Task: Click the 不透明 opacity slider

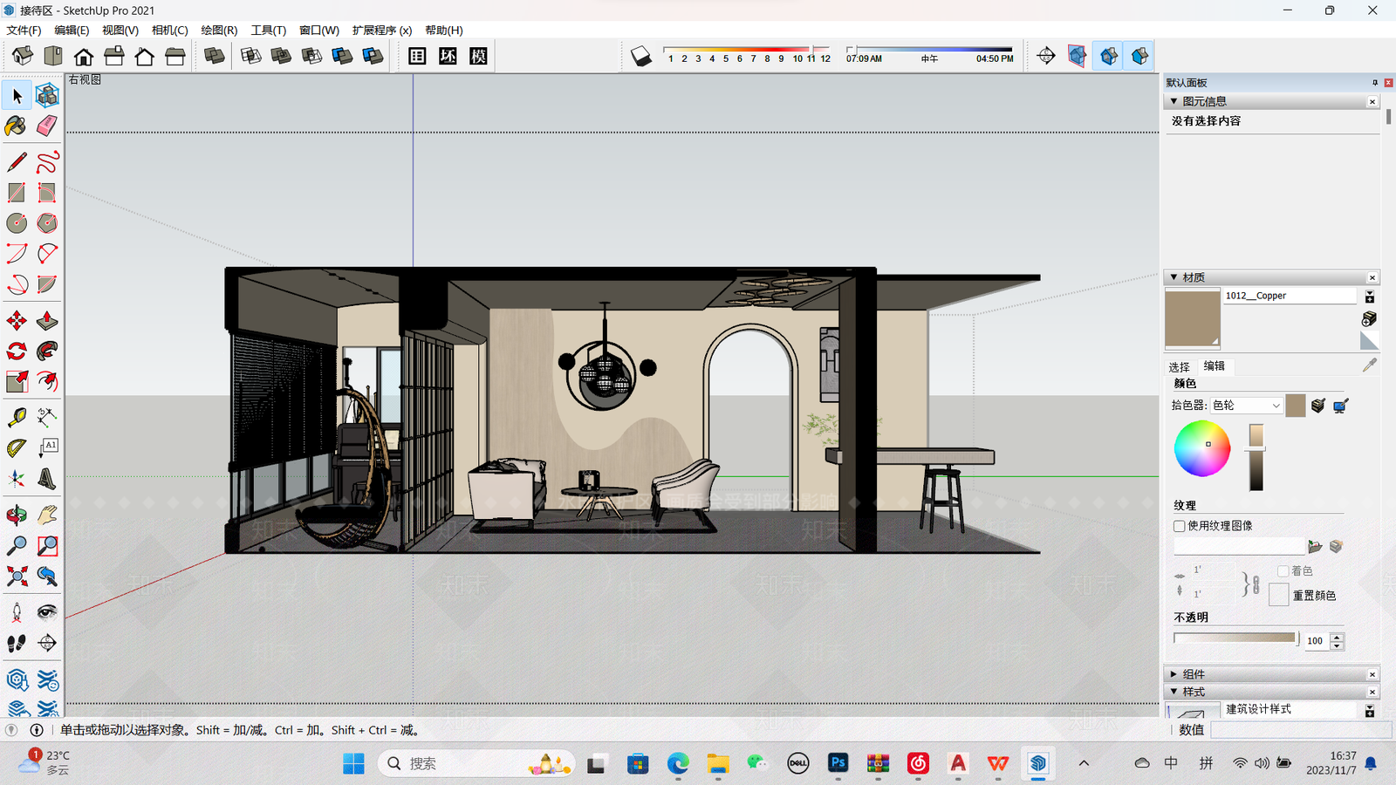Action: coord(1236,638)
